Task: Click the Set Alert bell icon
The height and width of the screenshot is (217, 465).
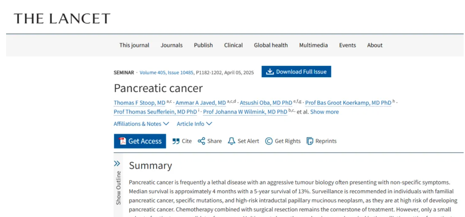Action: (231, 141)
